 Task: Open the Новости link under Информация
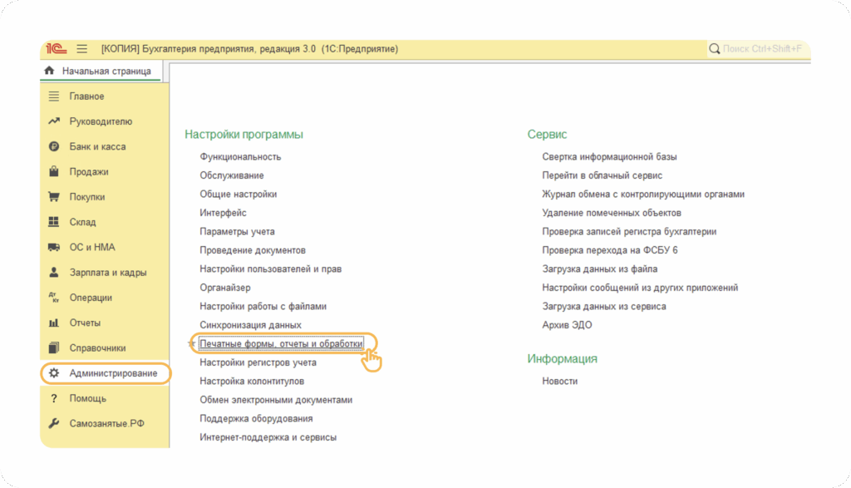(x=559, y=381)
